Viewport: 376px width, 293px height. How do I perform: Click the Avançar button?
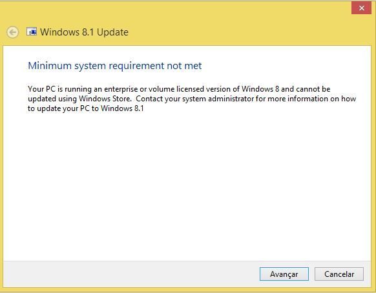284,274
